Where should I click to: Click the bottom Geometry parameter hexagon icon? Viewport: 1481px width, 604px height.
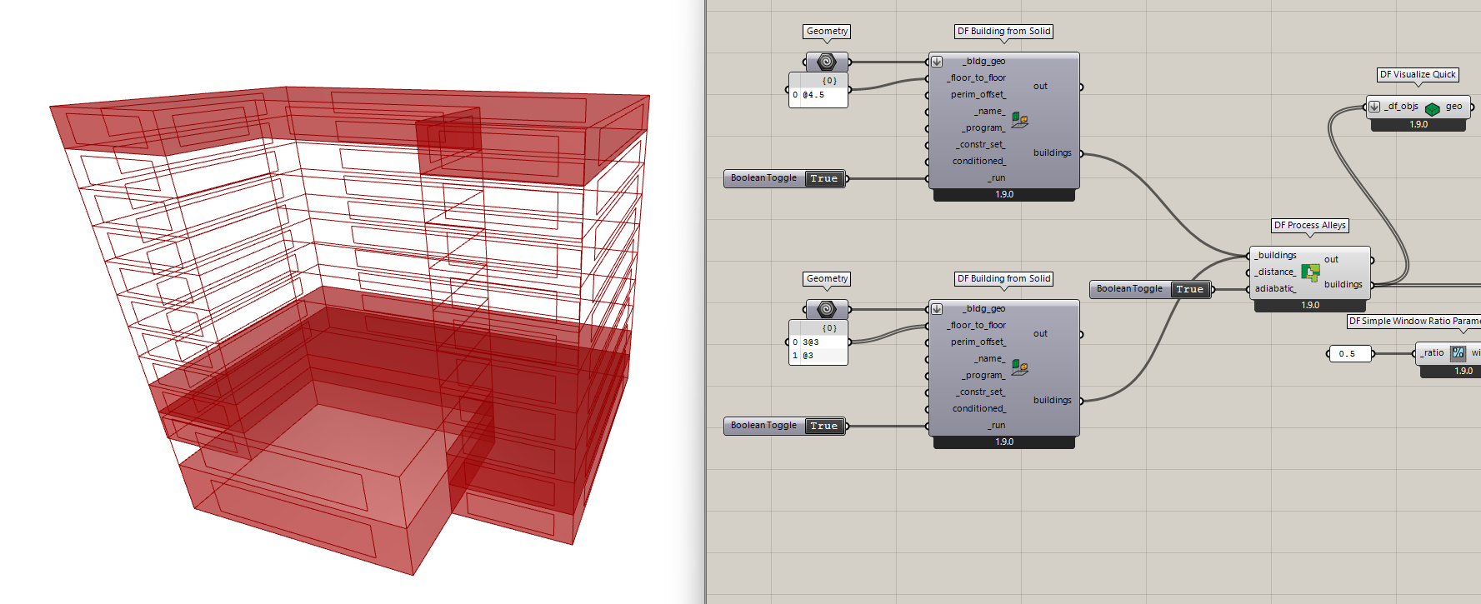[826, 309]
